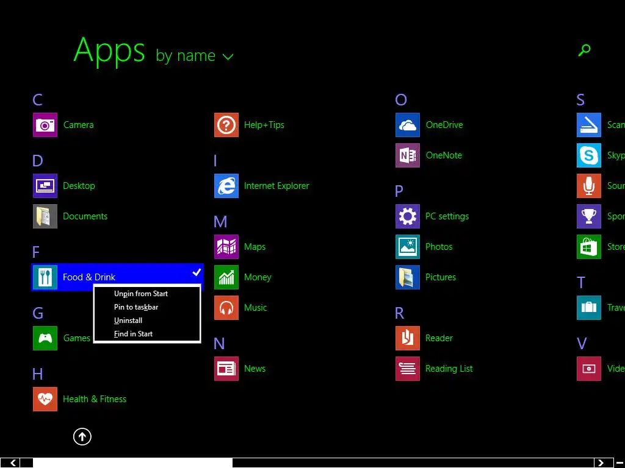
Task: Launch the Skype icon
Action: click(589, 155)
